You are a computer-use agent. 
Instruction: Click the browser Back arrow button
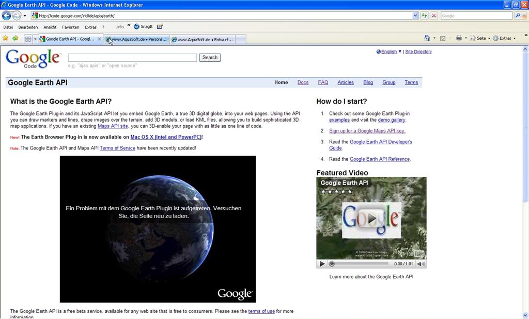click(7, 16)
